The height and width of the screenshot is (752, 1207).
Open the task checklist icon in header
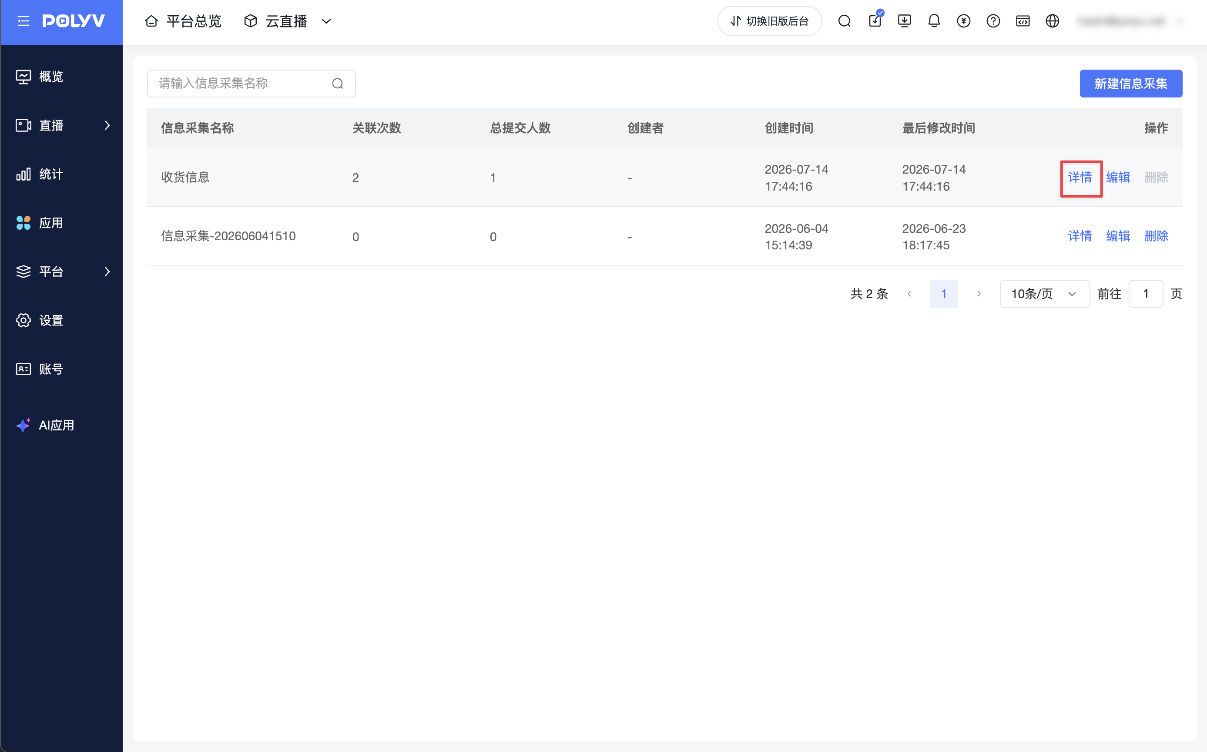(x=875, y=20)
